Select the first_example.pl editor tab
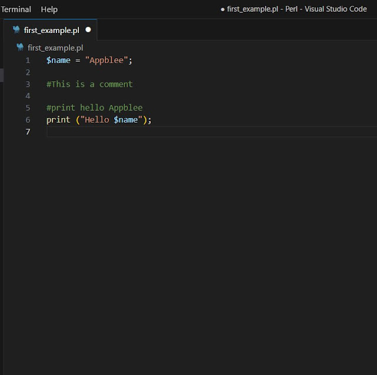This screenshot has height=375, width=377. 51,30
